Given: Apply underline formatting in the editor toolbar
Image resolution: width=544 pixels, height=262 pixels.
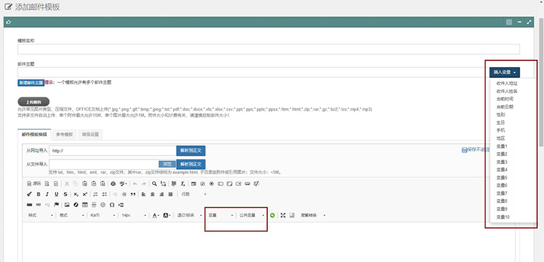Looking at the screenshot, I should (x=56, y=195).
